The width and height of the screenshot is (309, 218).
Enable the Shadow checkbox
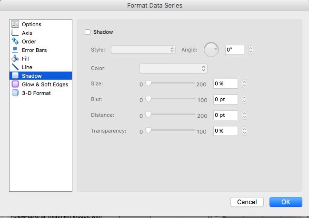coord(87,32)
